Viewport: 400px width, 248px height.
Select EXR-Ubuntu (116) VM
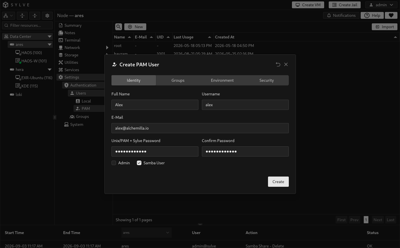point(34,78)
